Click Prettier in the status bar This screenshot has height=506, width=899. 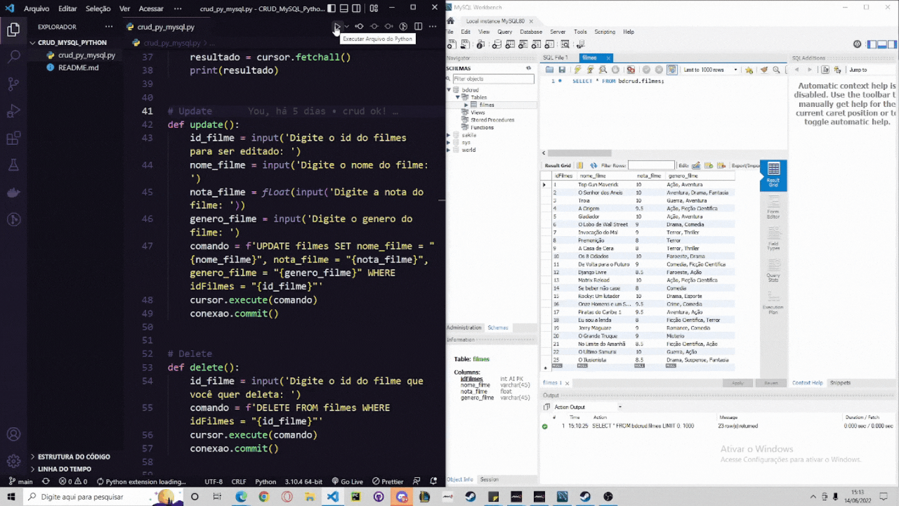click(x=388, y=482)
